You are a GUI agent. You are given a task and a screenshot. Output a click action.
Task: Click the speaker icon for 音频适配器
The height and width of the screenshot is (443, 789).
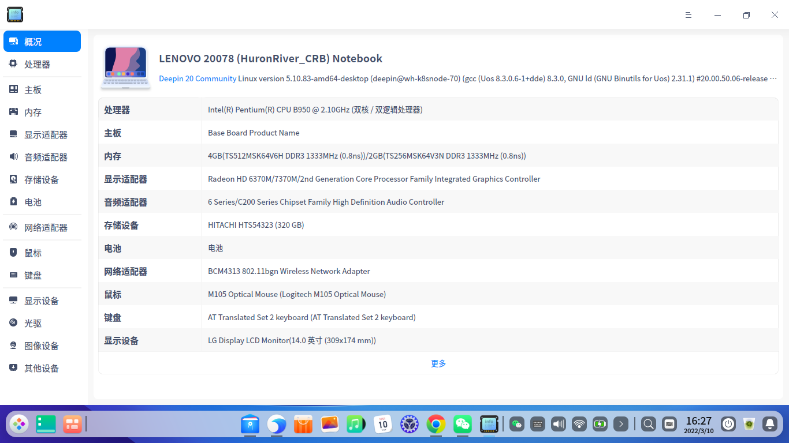pyautogui.click(x=13, y=157)
